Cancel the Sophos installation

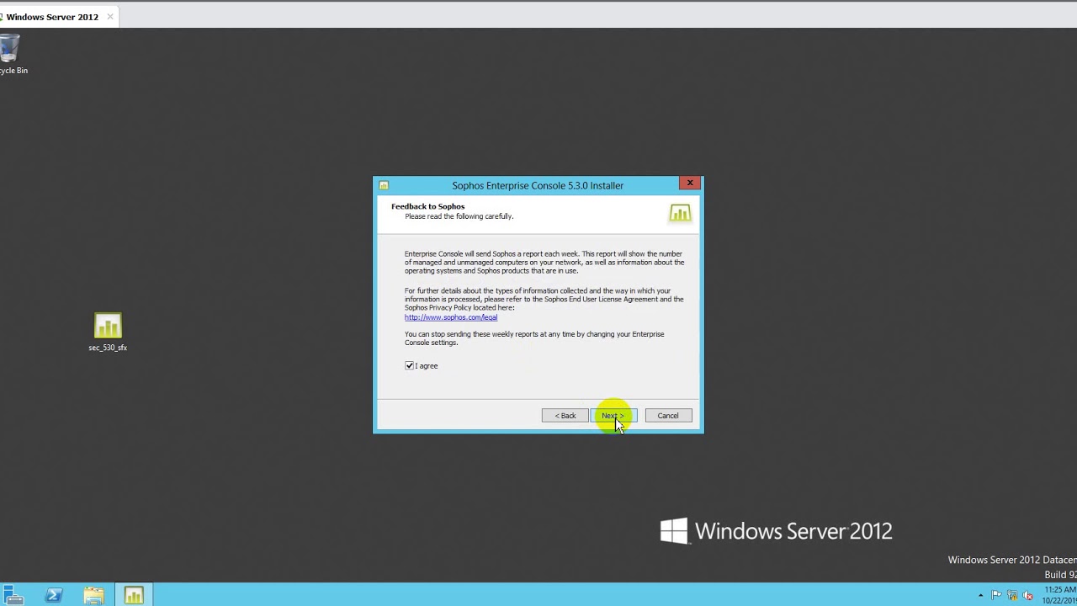tap(668, 416)
